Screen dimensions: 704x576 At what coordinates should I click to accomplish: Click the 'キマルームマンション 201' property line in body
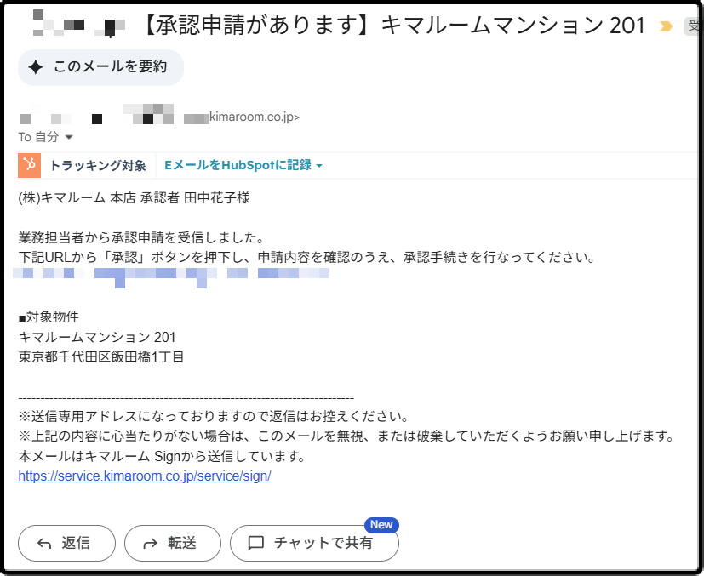pos(97,337)
